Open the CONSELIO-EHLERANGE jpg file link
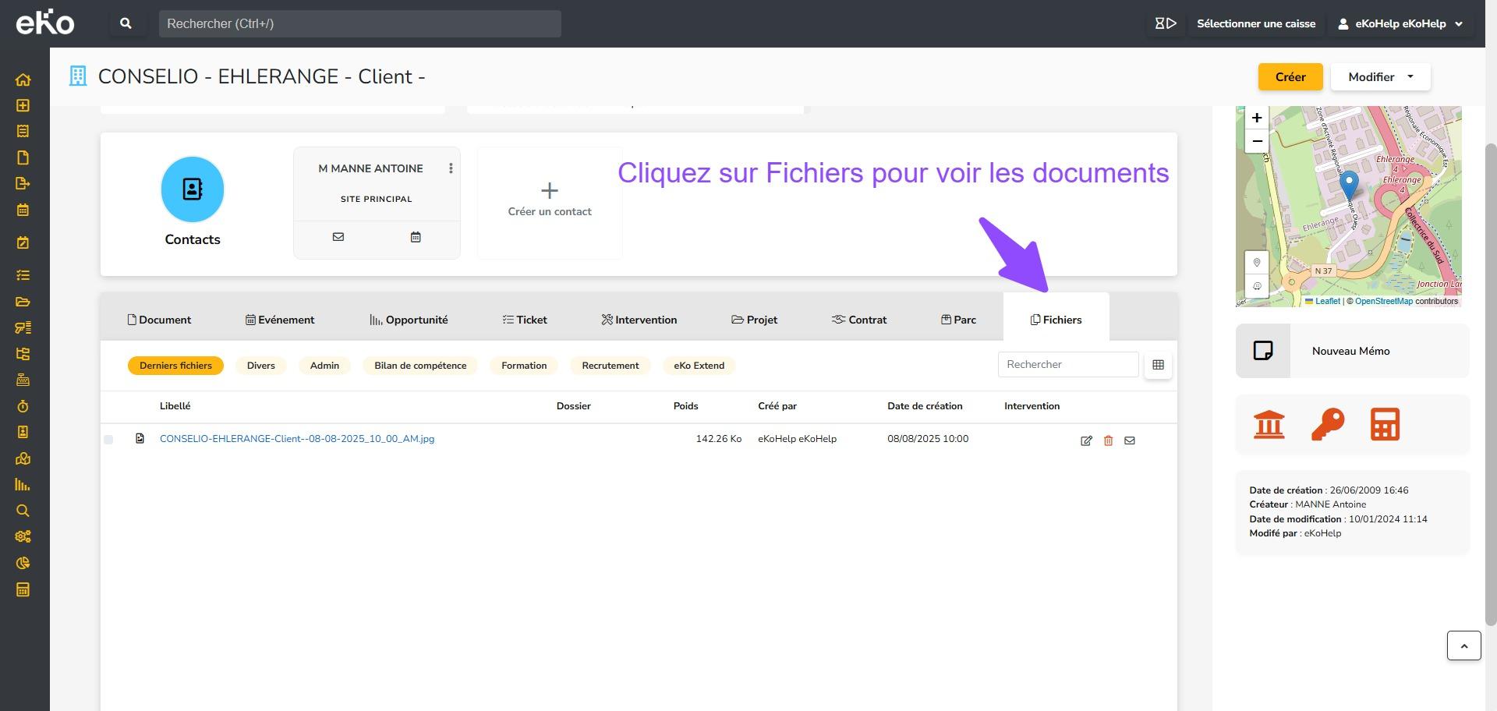The image size is (1497, 711). [x=296, y=439]
